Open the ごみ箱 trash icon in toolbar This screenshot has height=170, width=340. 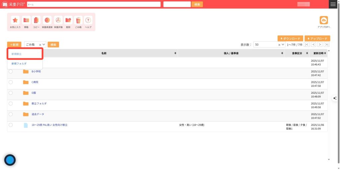tap(78, 20)
